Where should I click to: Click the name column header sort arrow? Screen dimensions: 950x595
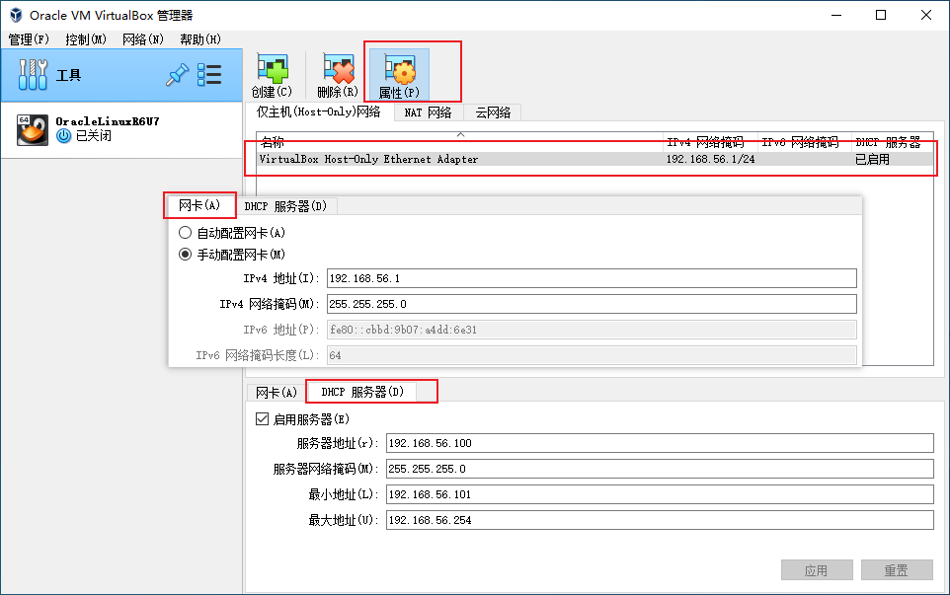[x=459, y=133]
